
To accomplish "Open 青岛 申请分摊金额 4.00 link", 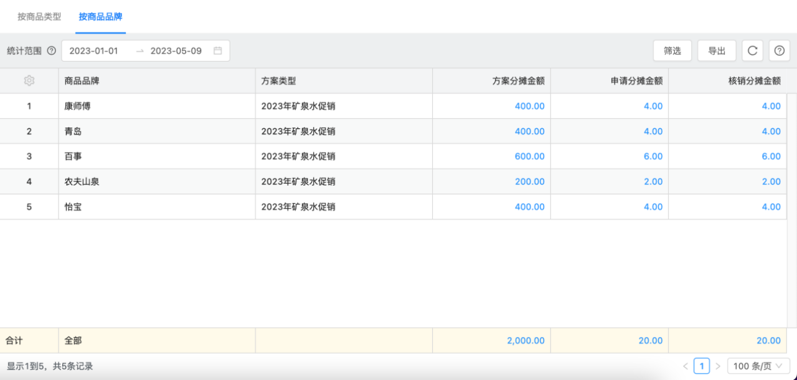I will [653, 131].
